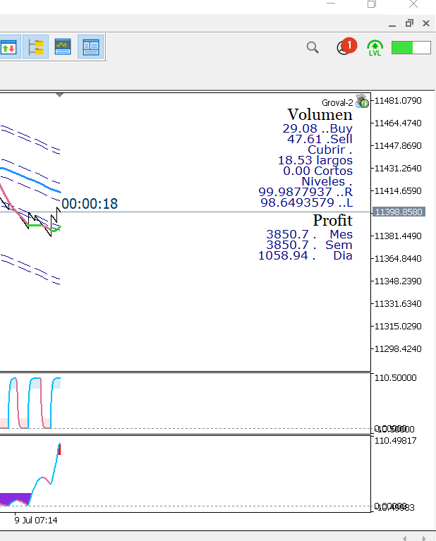Click the 0.00 Cortos value
Viewport: 436px width, 541px height.
pyautogui.click(x=318, y=171)
